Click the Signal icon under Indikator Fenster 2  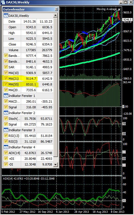click(x=6, y=124)
